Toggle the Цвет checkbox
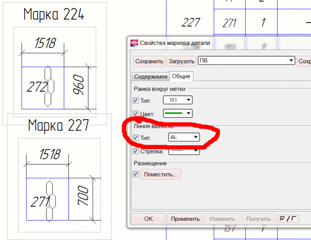Image resolution: width=311 pixels, height=240 pixels. click(x=136, y=114)
